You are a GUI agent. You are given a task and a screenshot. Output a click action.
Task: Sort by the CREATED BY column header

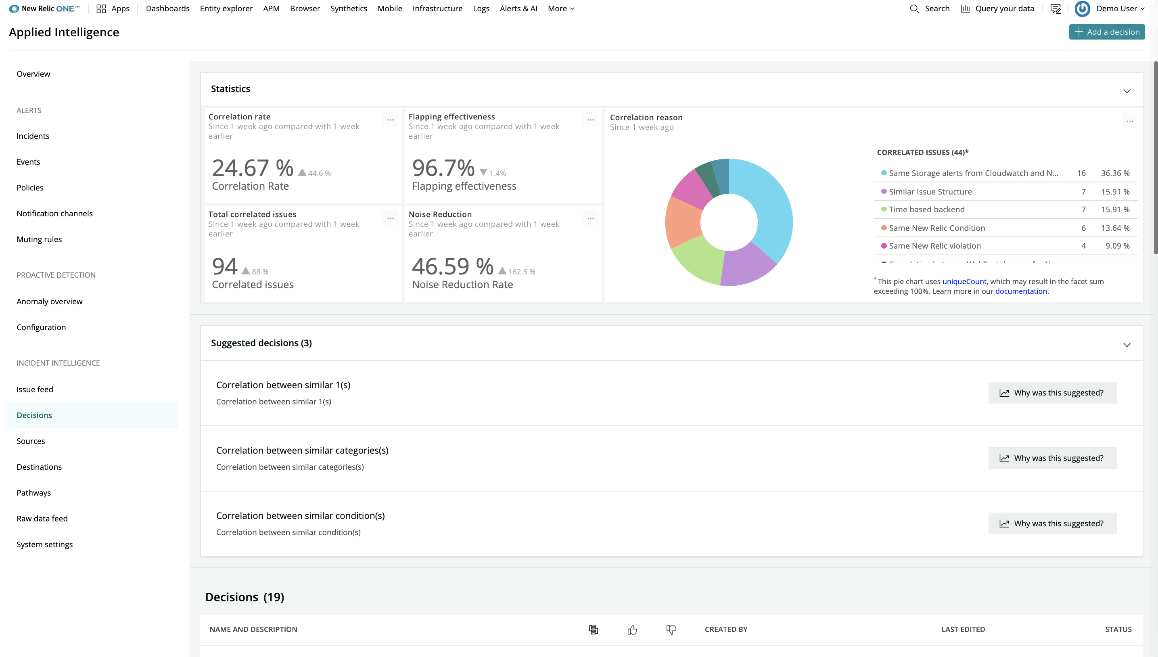(x=726, y=630)
